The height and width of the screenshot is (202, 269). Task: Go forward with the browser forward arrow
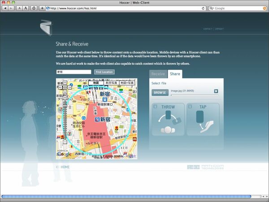point(11,8)
